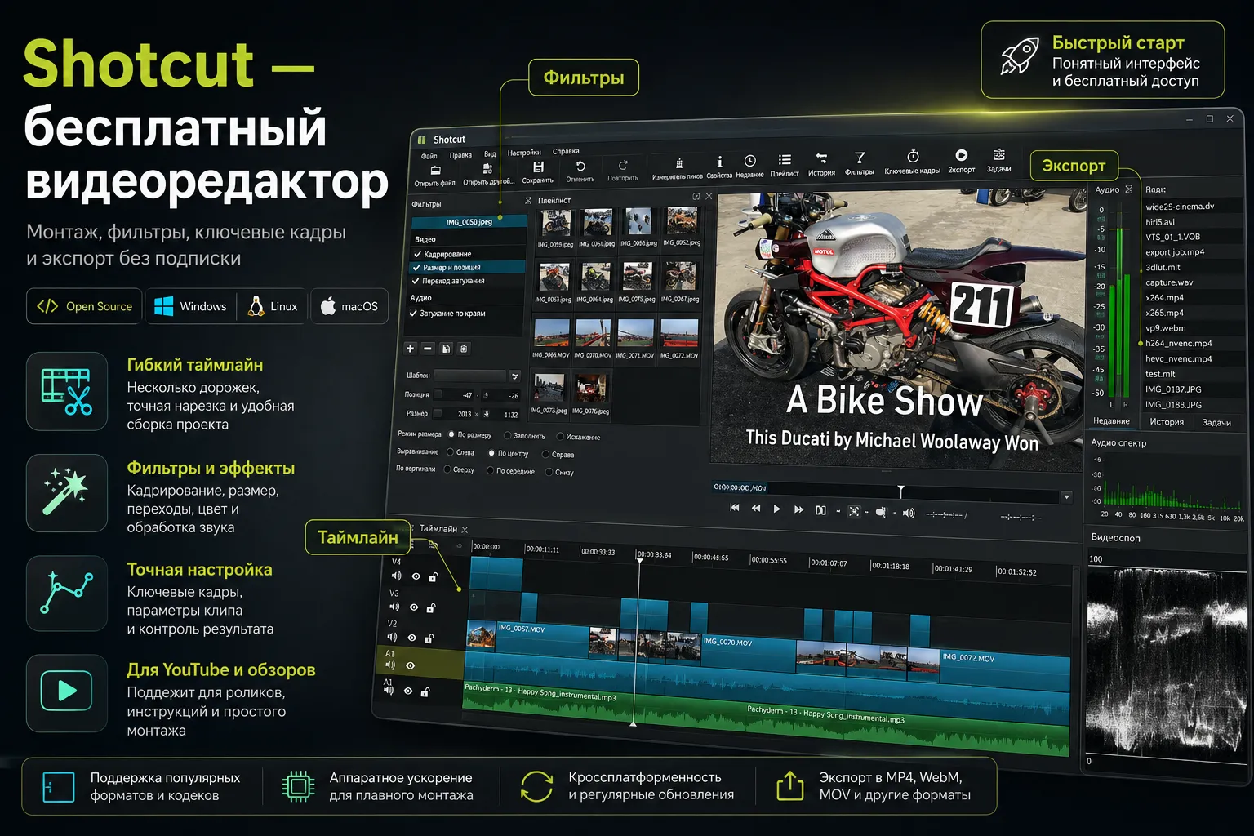The image size is (1254, 836).
Task: Save project with the Сохранить icon
Action: [538, 167]
